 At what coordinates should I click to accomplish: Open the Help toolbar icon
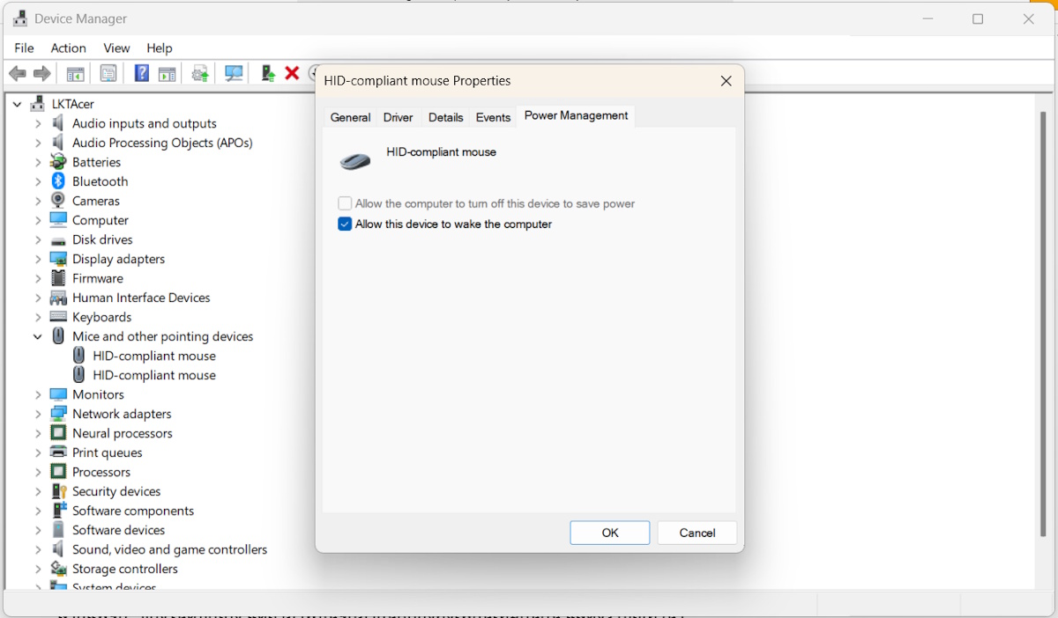coord(141,74)
